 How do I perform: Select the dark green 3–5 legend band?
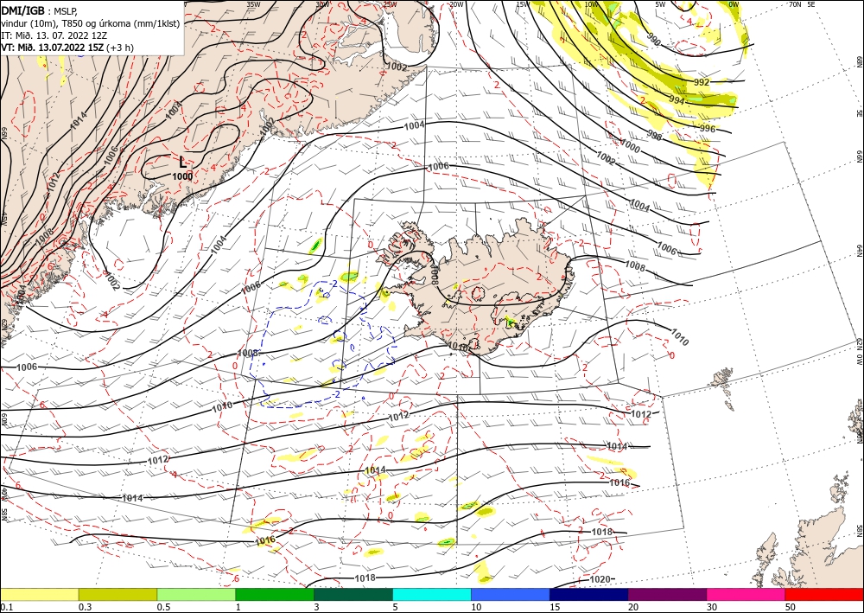353,594
